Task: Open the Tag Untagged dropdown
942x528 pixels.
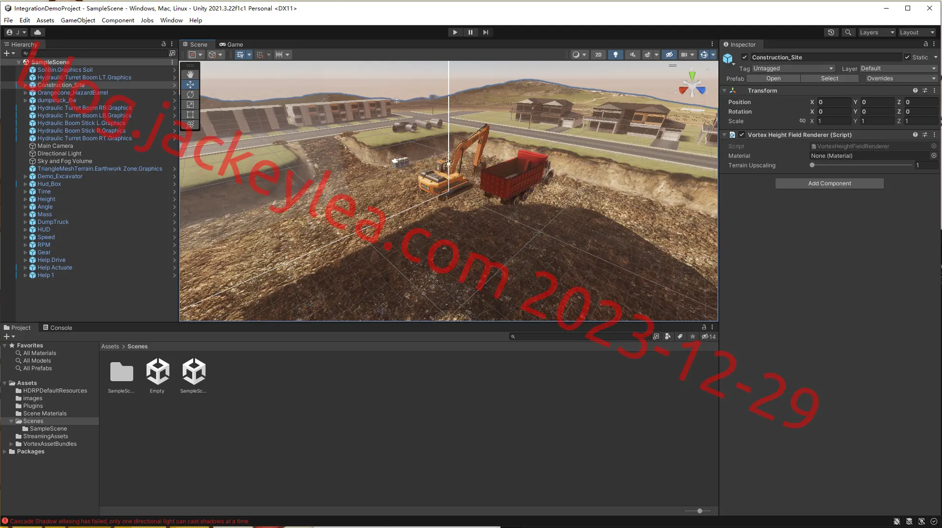Action: (x=793, y=68)
